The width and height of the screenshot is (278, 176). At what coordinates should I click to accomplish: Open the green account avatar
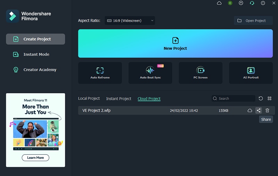[x=230, y=3]
